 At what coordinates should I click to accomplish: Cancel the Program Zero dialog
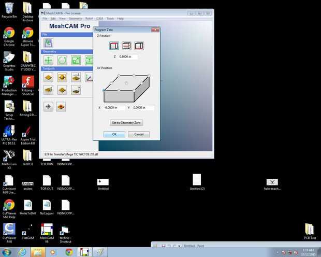[139, 134]
